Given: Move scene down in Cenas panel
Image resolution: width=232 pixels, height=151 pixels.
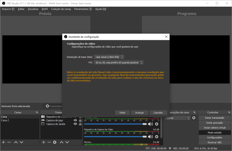Looking at the screenshot, I should 21,142.
